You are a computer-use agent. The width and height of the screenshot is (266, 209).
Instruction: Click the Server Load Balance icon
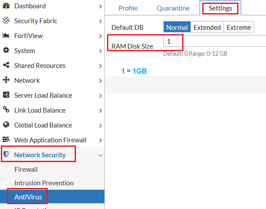[x=6, y=95]
